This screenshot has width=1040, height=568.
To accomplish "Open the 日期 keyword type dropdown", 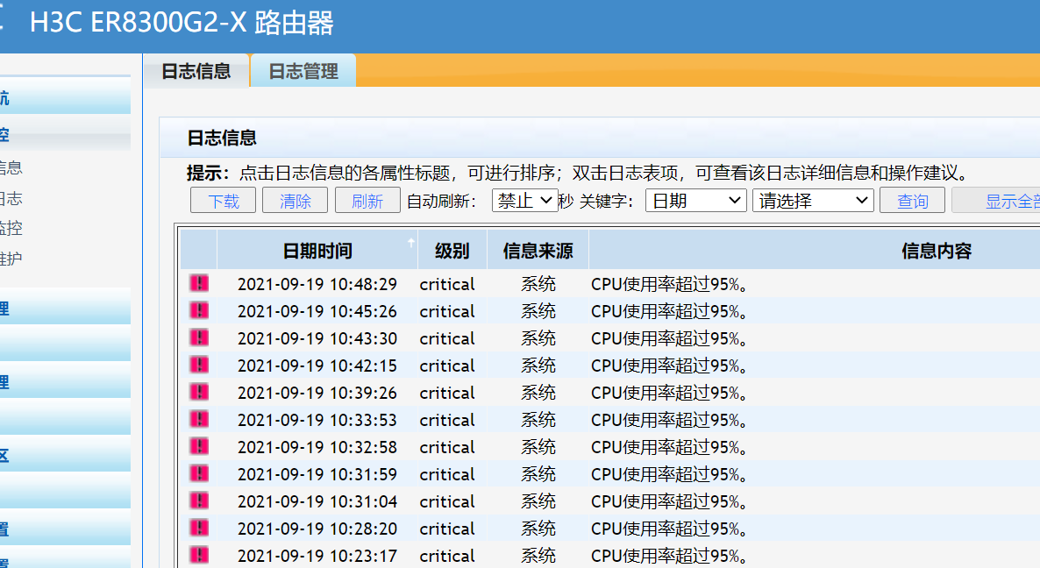I will pos(695,200).
